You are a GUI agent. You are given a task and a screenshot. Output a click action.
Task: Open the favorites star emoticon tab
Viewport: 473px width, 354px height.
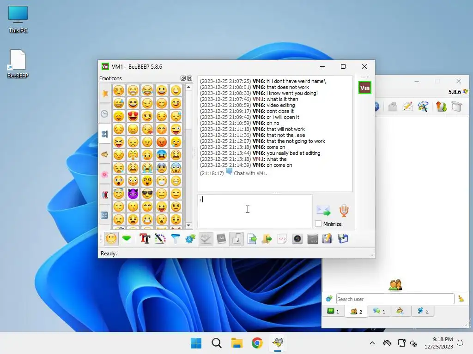[x=105, y=93]
